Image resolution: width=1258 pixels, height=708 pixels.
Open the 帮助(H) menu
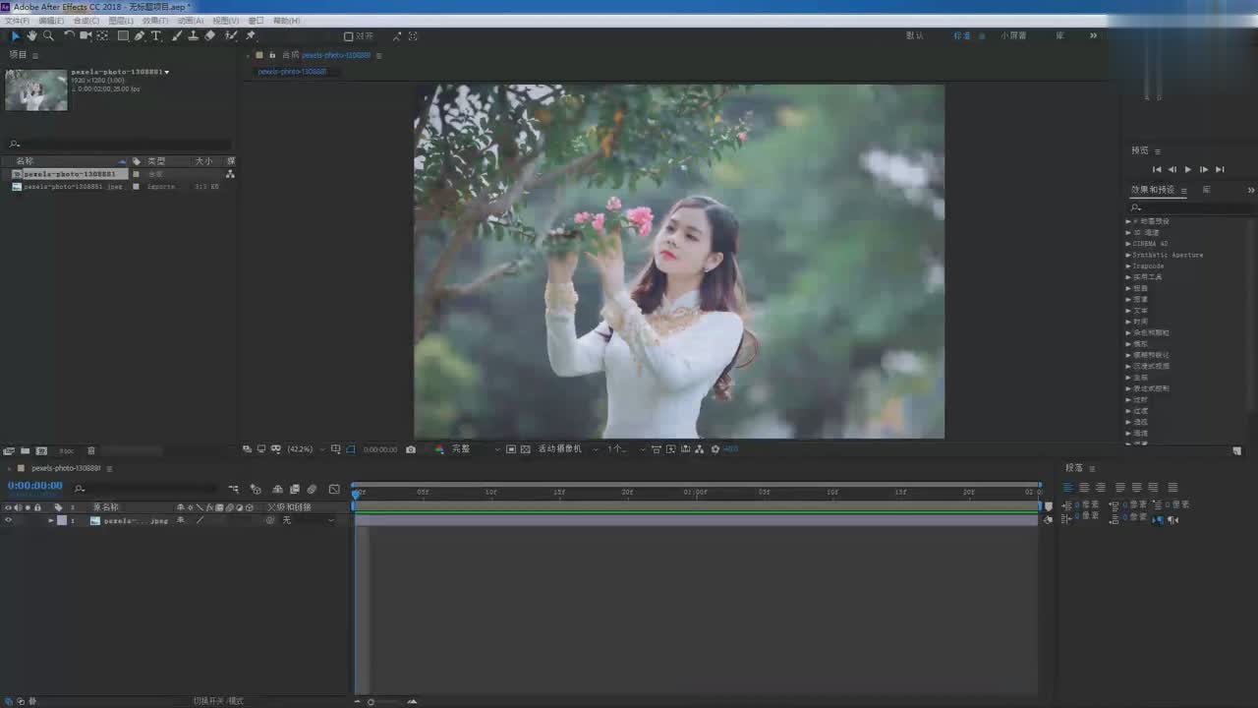(286, 21)
